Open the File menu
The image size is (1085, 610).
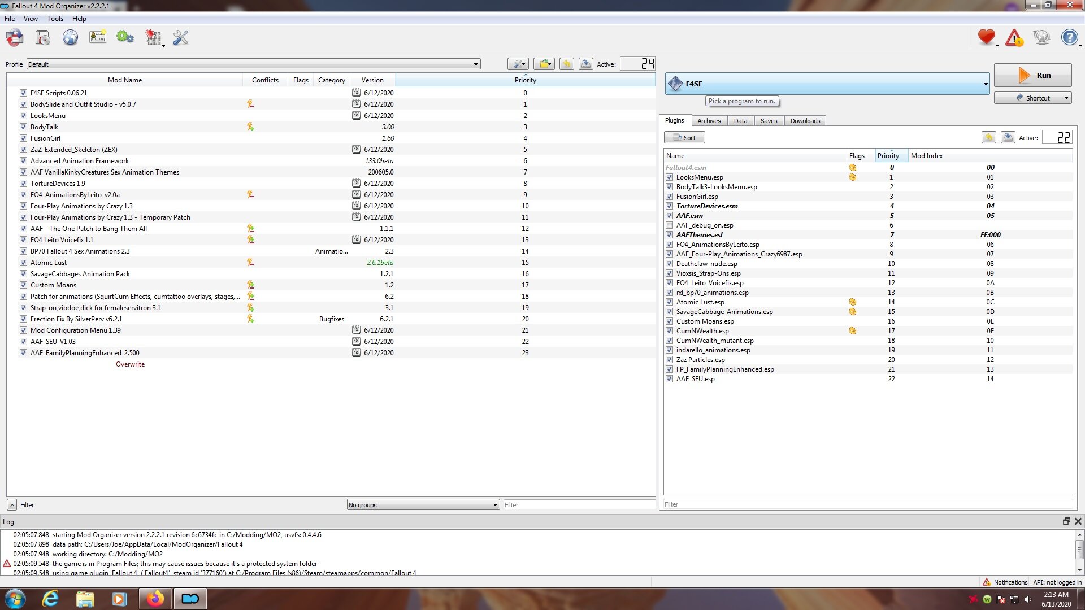tap(10, 19)
